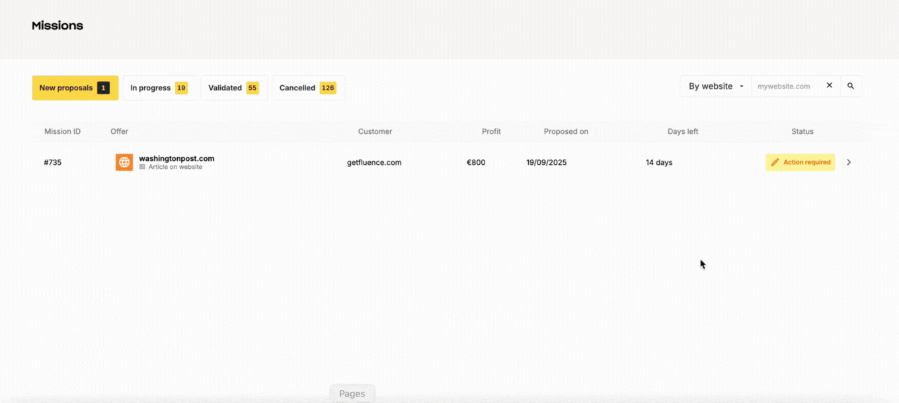Click the Days left column header

(682, 131)
